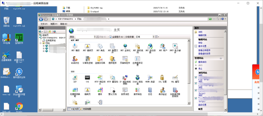Open the HTTP 响应标头 feature
263x116 pixels.
pos(100,80)
